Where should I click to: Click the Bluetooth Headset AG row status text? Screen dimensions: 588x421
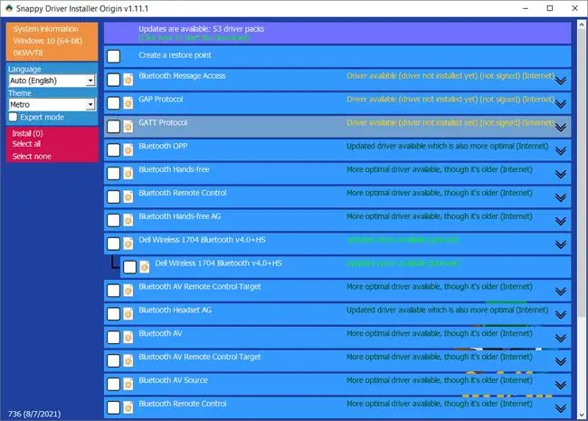point(447,310)
